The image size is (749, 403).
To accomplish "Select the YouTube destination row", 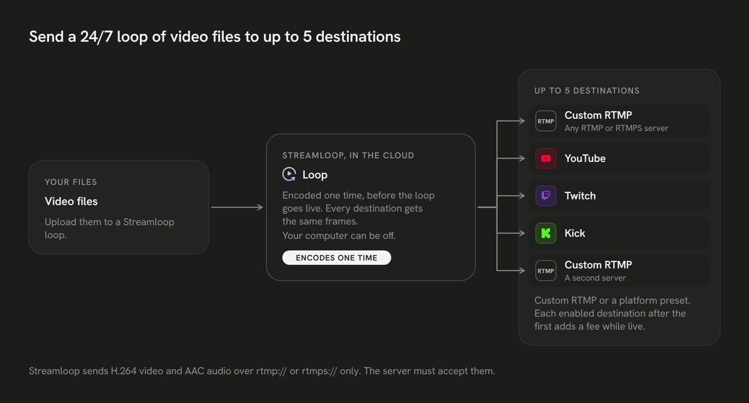I will [x=619, y=159].
